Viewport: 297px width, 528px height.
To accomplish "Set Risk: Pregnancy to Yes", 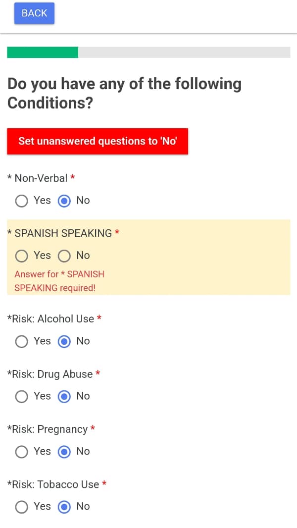I will (21, 452).
